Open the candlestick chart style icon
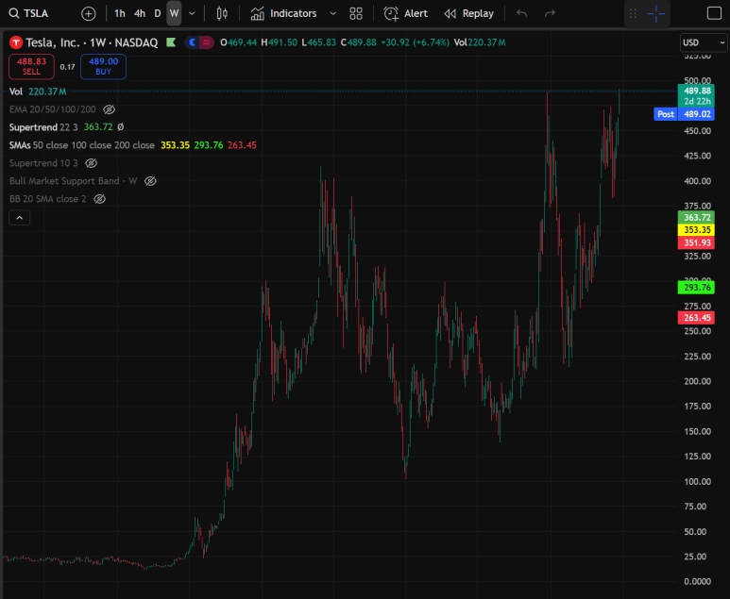The image size is (730, 599). point(222,13)
